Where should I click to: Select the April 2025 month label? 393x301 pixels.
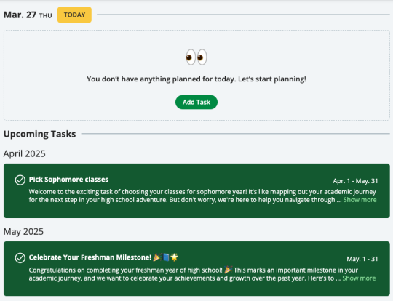click(24, 153)
